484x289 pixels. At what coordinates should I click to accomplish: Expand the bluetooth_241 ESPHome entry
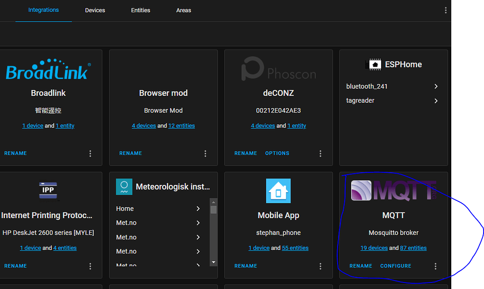coord(436,86)
